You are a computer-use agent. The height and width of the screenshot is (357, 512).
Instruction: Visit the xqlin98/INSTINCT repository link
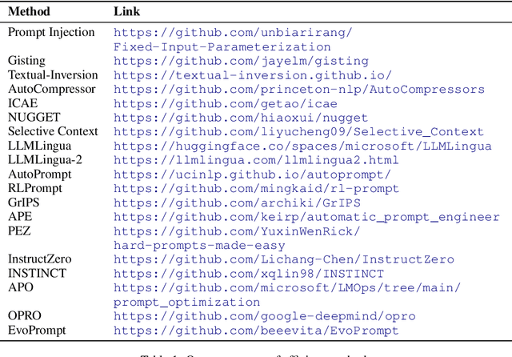(x=248, y=274)
